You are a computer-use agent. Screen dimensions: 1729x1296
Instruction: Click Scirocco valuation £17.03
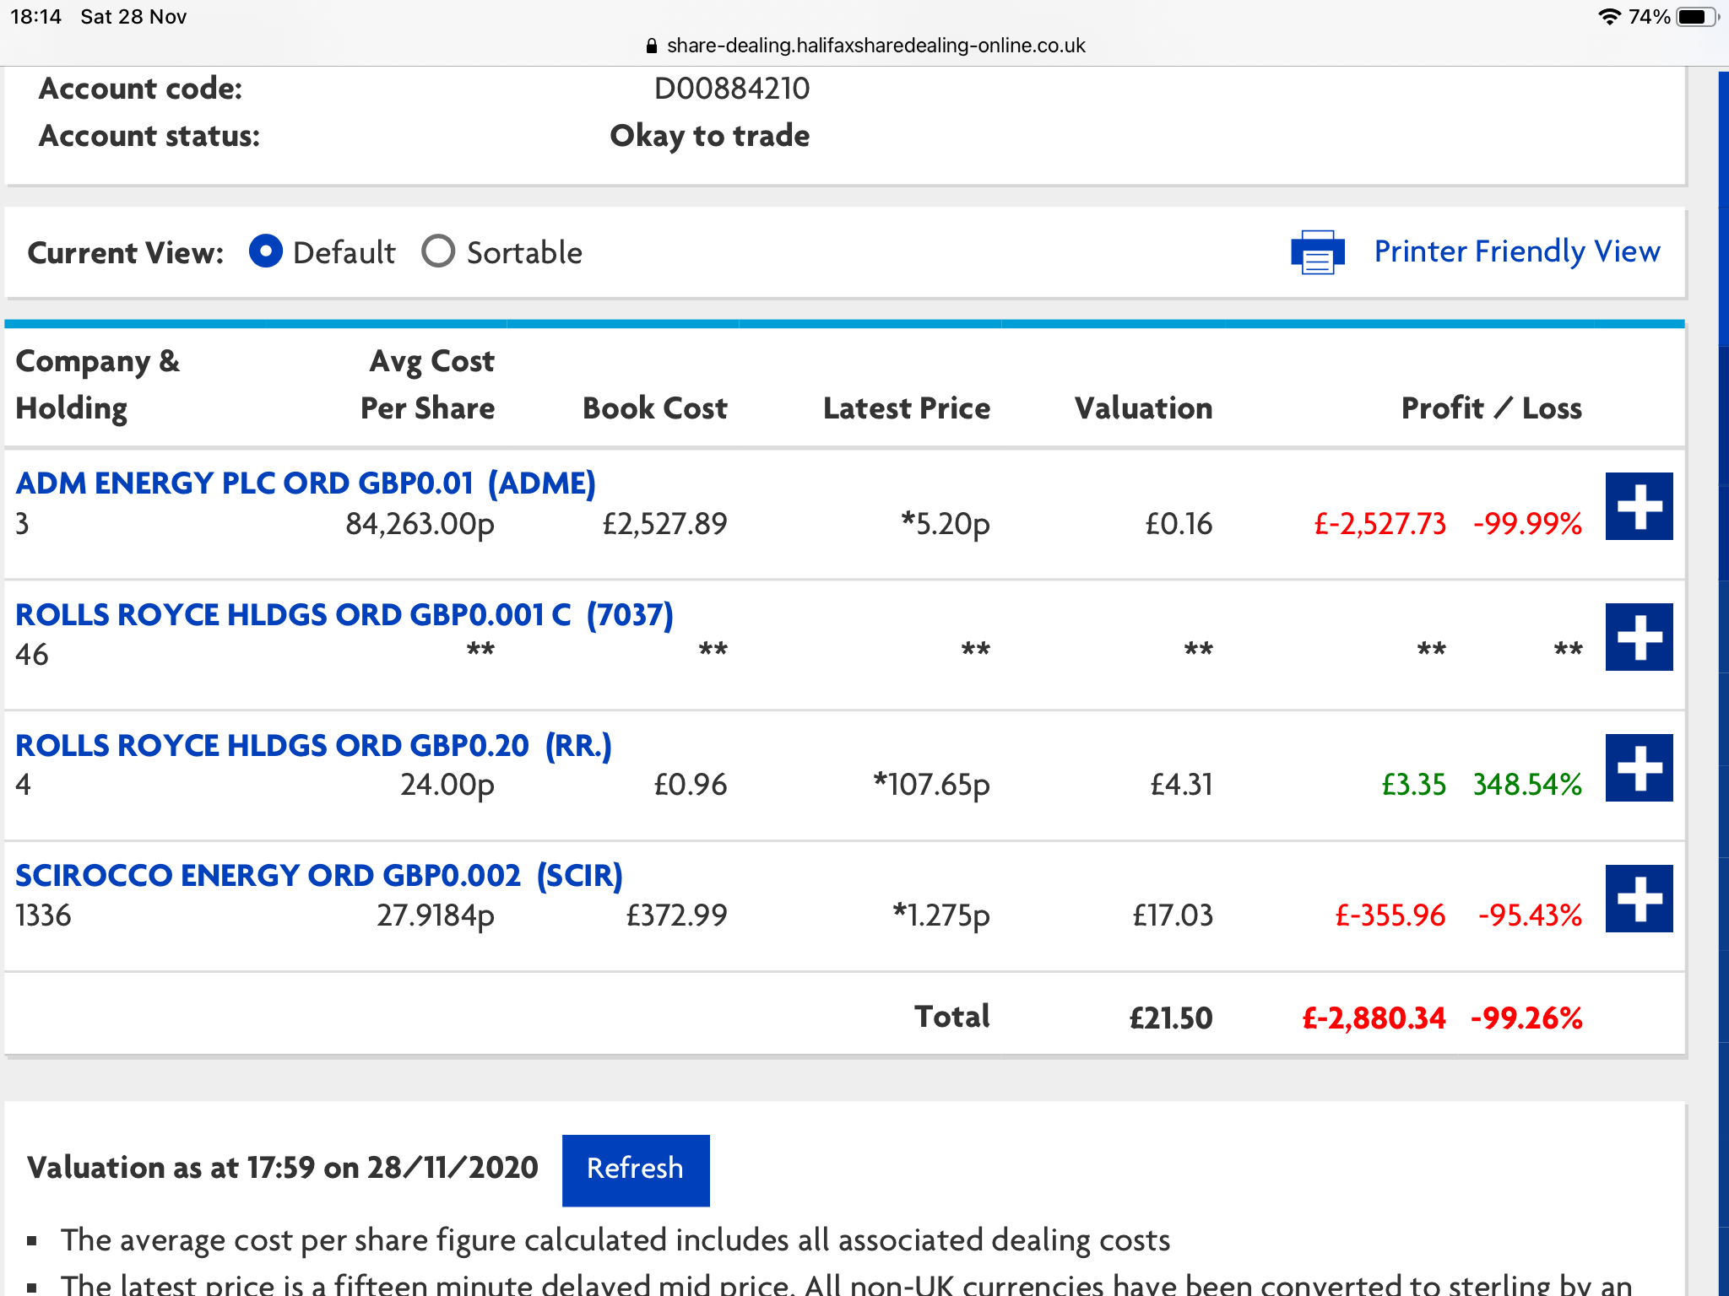coord(1173,915)
